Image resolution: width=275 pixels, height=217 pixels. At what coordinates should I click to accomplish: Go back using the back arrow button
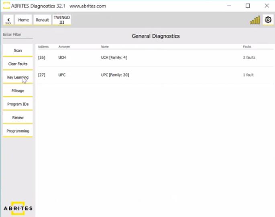coord(8,20)
